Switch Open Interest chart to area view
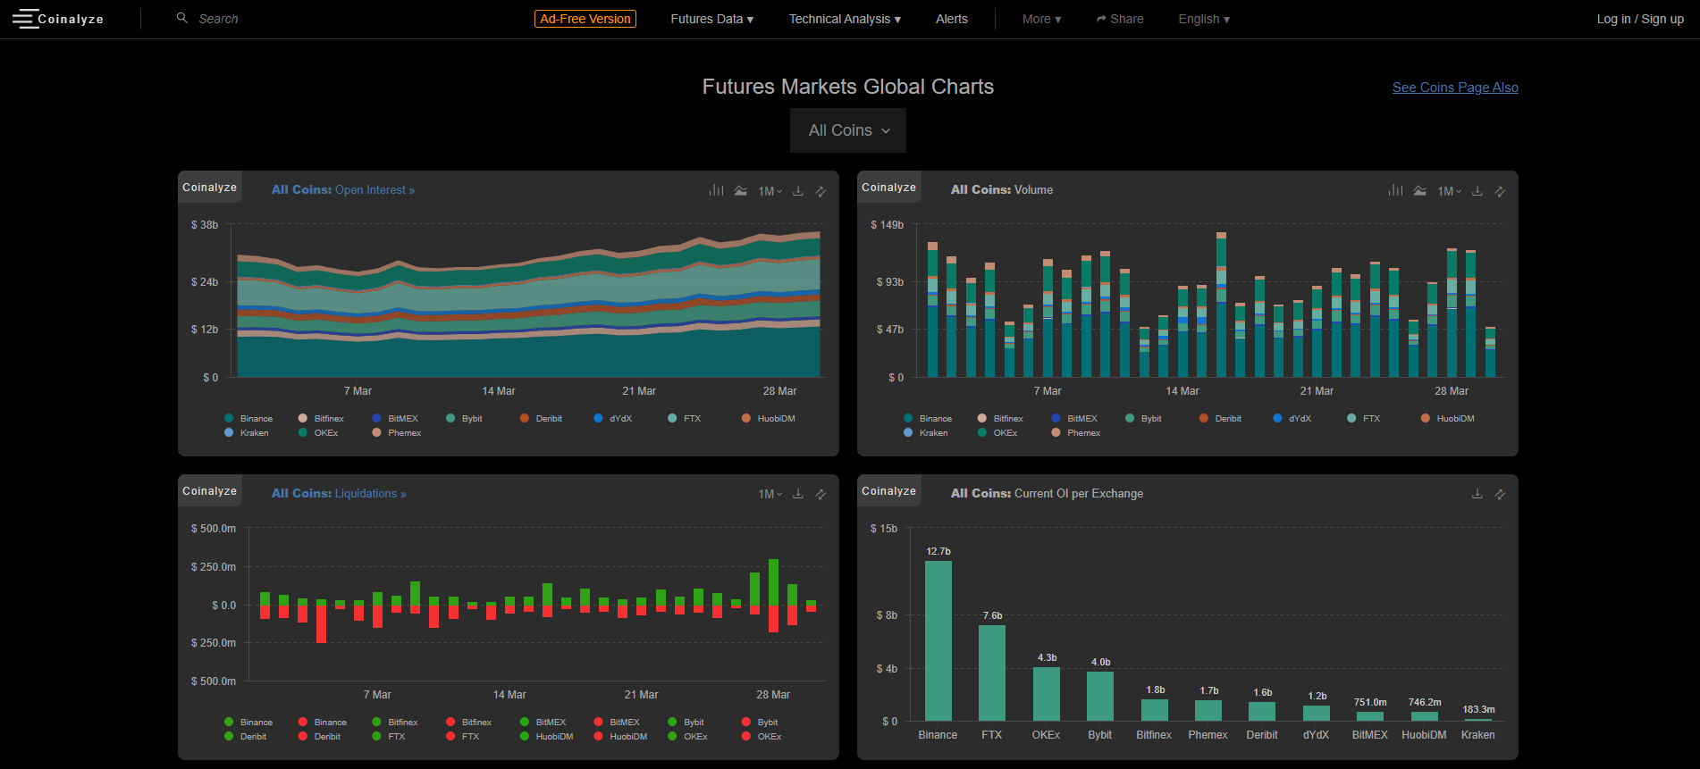Viewport: 1700px width, 769px height. tap(741, 190)
